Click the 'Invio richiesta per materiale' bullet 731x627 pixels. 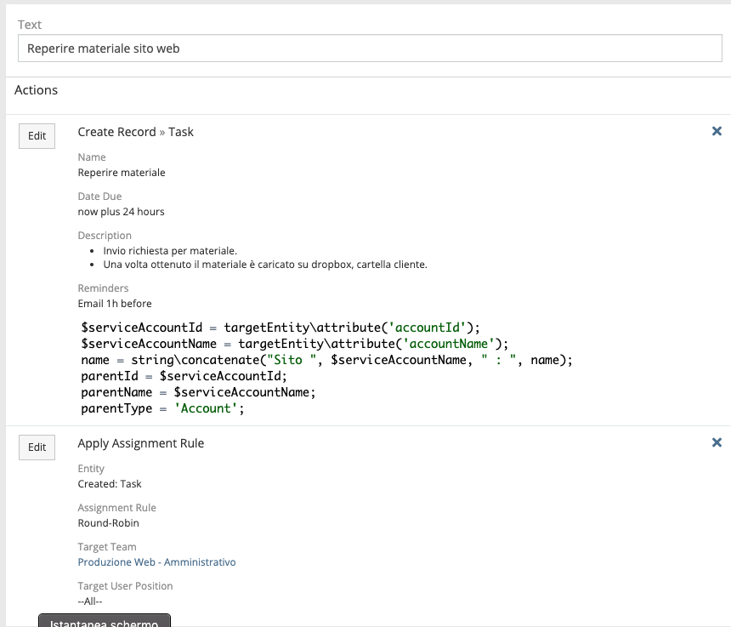[x=170, y=251]
